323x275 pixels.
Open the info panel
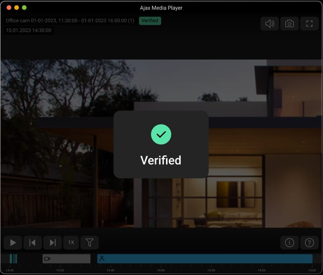tap(290, 243)
